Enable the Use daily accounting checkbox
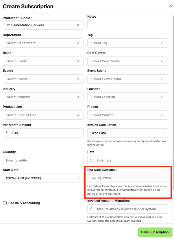Image resolution: width=174 pixels, height=239 pixels. [x=5, y=203]
